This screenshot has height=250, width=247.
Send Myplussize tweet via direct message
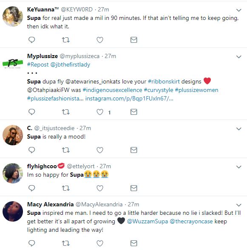pyautogui.click(x=134, y=112)
